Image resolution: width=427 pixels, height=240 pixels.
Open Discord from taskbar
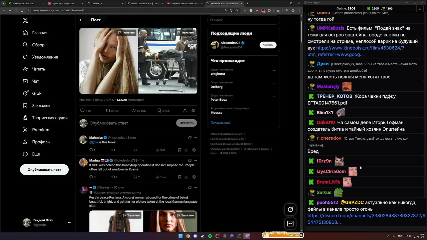click(x=195, y=236)
